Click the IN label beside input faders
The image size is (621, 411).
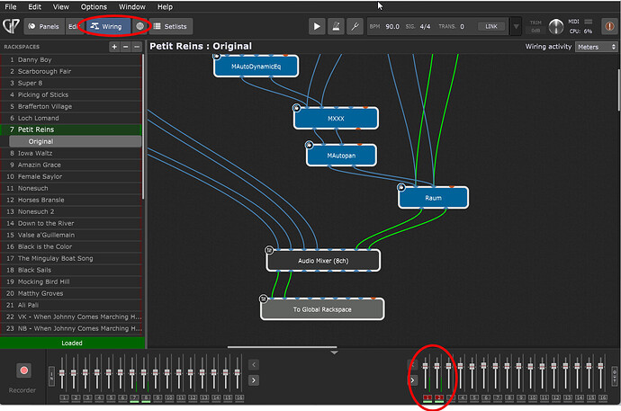(x=51, y=375)
